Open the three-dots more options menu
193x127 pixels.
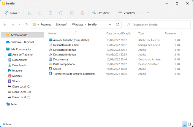point(147,13)
